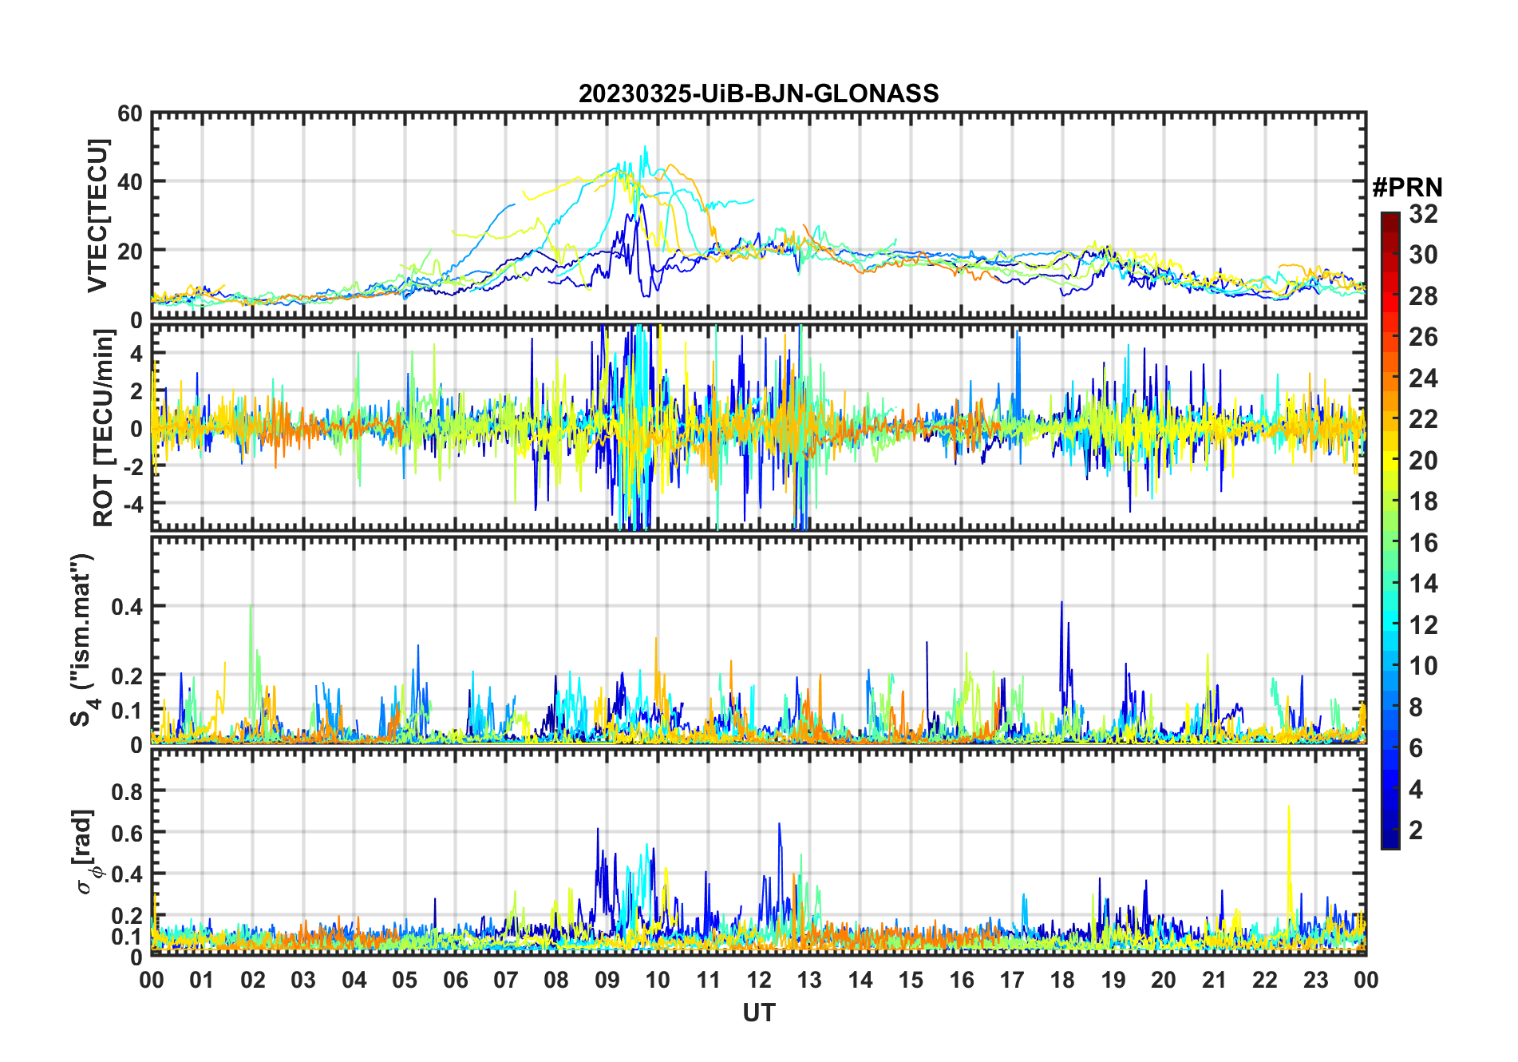Click the 06 tick on the UT axis
The width and height of the screenshot is (1518, 1062).
point(456,980)
